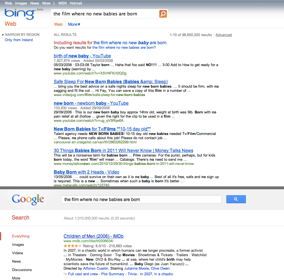Click the orange Bing search magnifier button
Screen dimensions: 284x280
coord(163,14)
